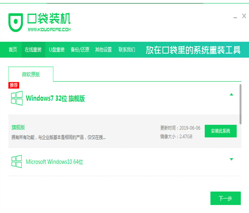Image resolution: width=249 pixels, height=213 pixels.
Task: Open the 首页 tab
Action: [13, 50]
